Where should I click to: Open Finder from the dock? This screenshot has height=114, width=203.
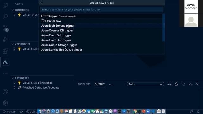(x=39, y=111)
